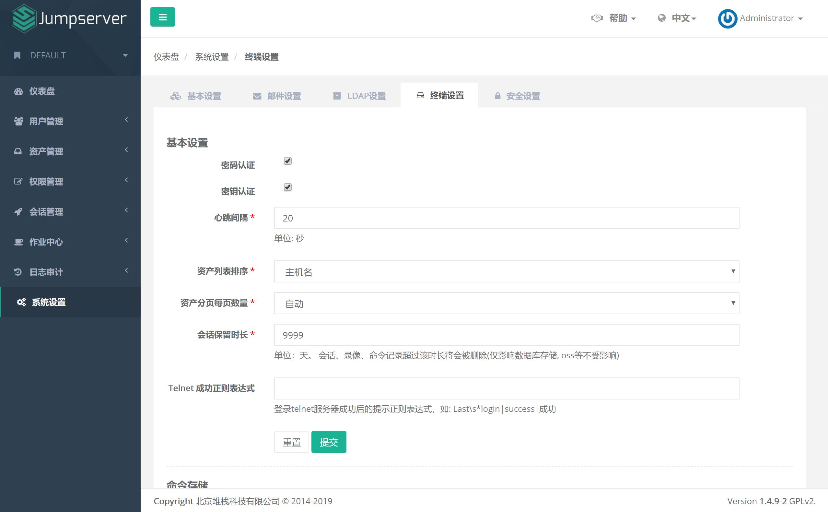Expand the 会话管理 chevron
828x512 pixels.
[126, 210]
